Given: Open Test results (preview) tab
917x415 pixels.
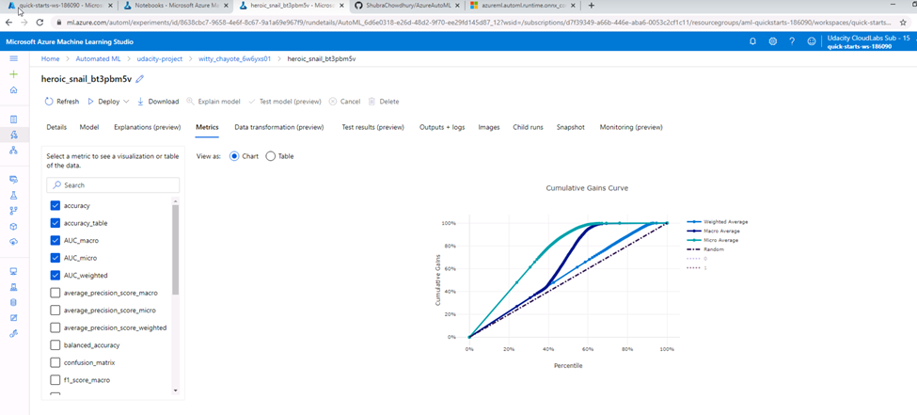Looking at the screenshot, I should pos(373,127).
